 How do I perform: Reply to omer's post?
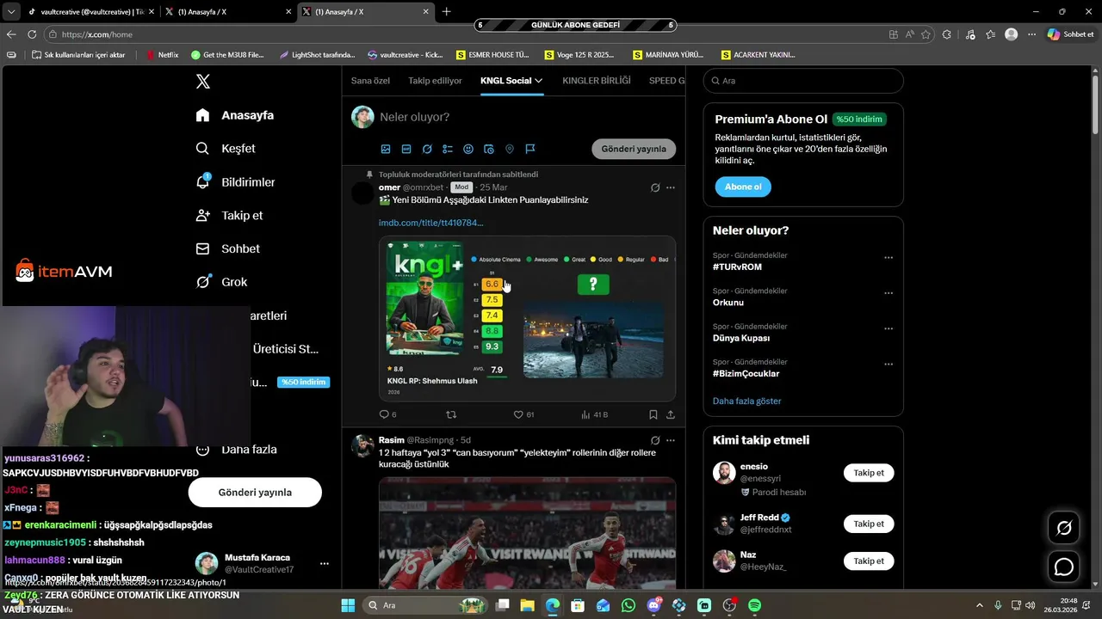pos(384,414)
